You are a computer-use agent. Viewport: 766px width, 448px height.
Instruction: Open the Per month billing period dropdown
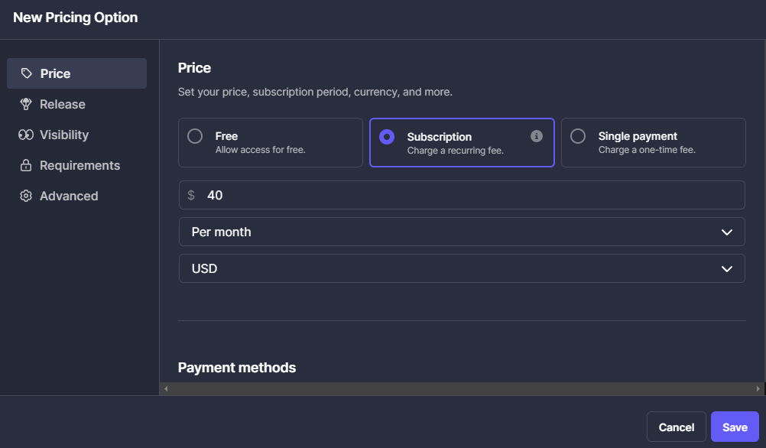click(x=462, y=232)
